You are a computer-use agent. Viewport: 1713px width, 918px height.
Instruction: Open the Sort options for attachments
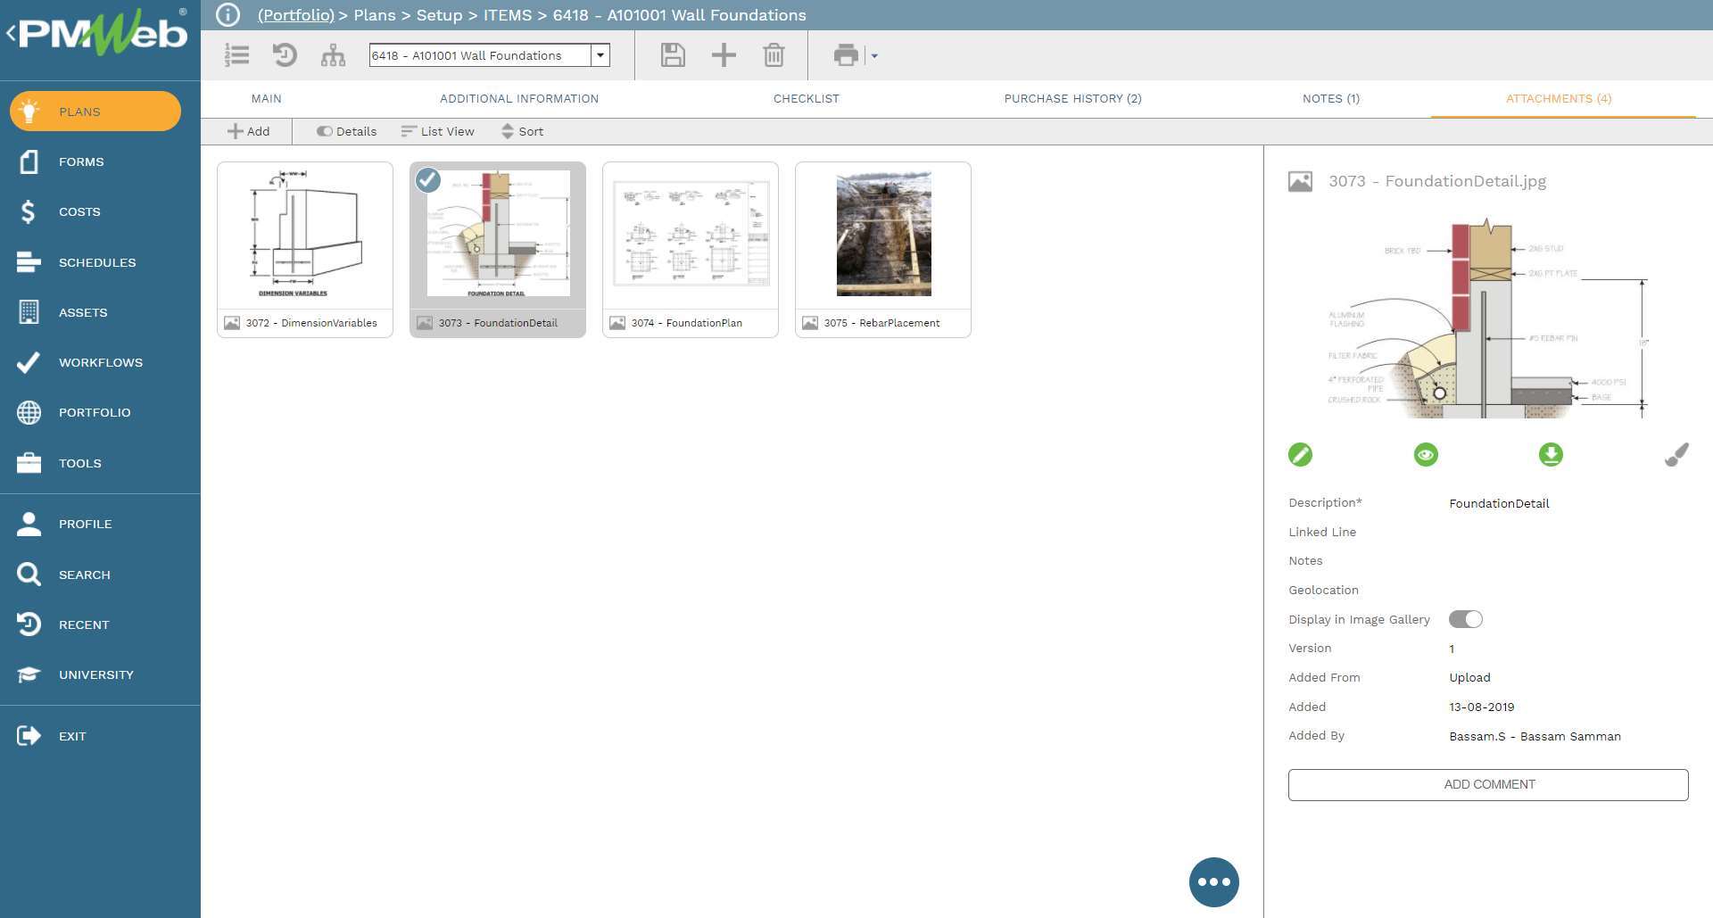coord(522,131)
